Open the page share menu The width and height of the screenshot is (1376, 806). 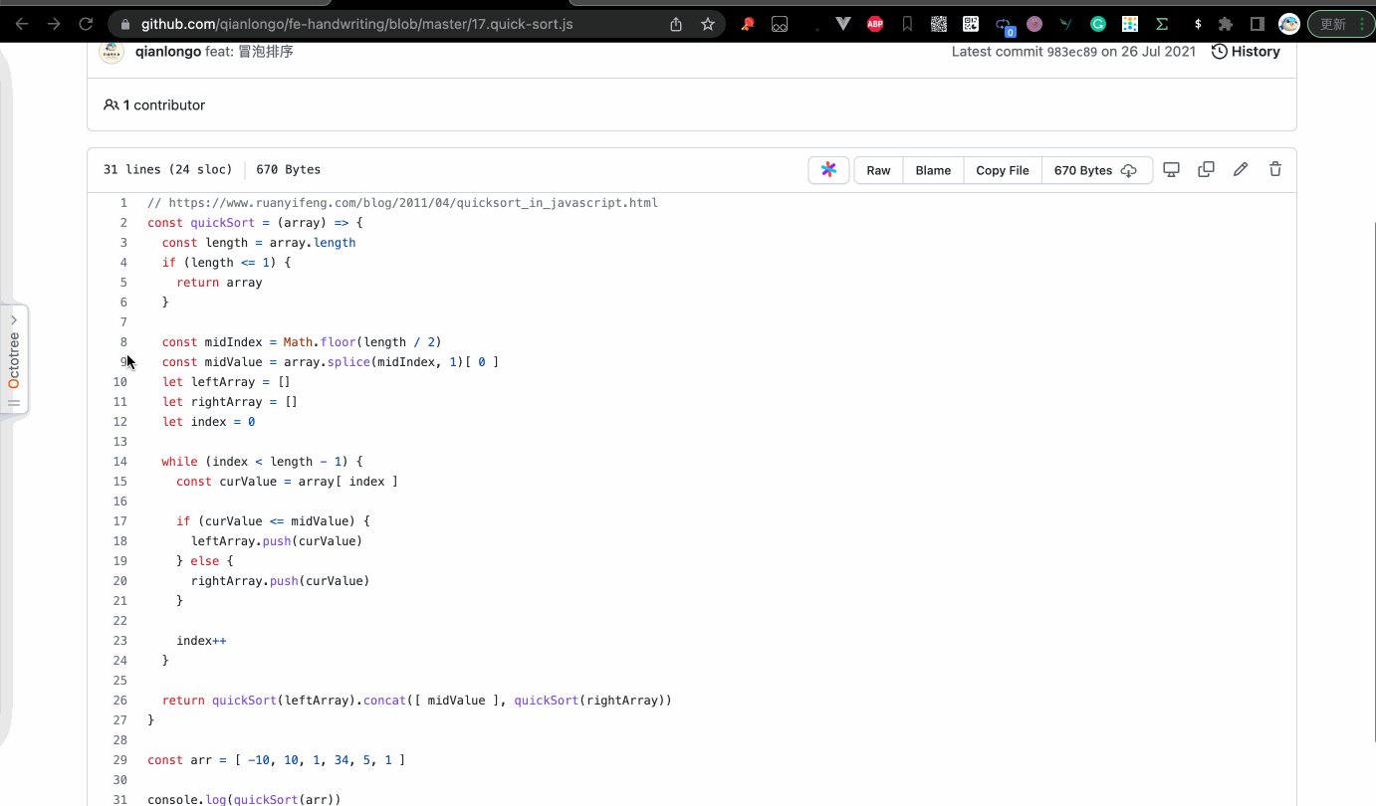675,23
